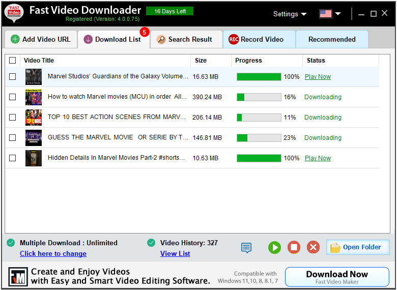The image size is (397, 290).
Task: Click Hidden Details In Marvel Movies thumbnail
Action: click(34, 158)
